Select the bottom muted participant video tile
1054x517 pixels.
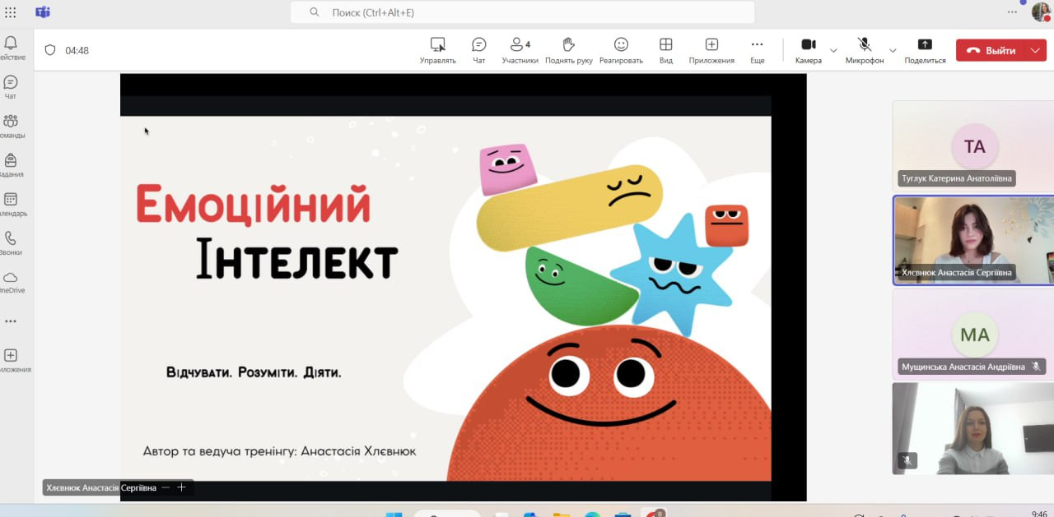pos(972,428)
